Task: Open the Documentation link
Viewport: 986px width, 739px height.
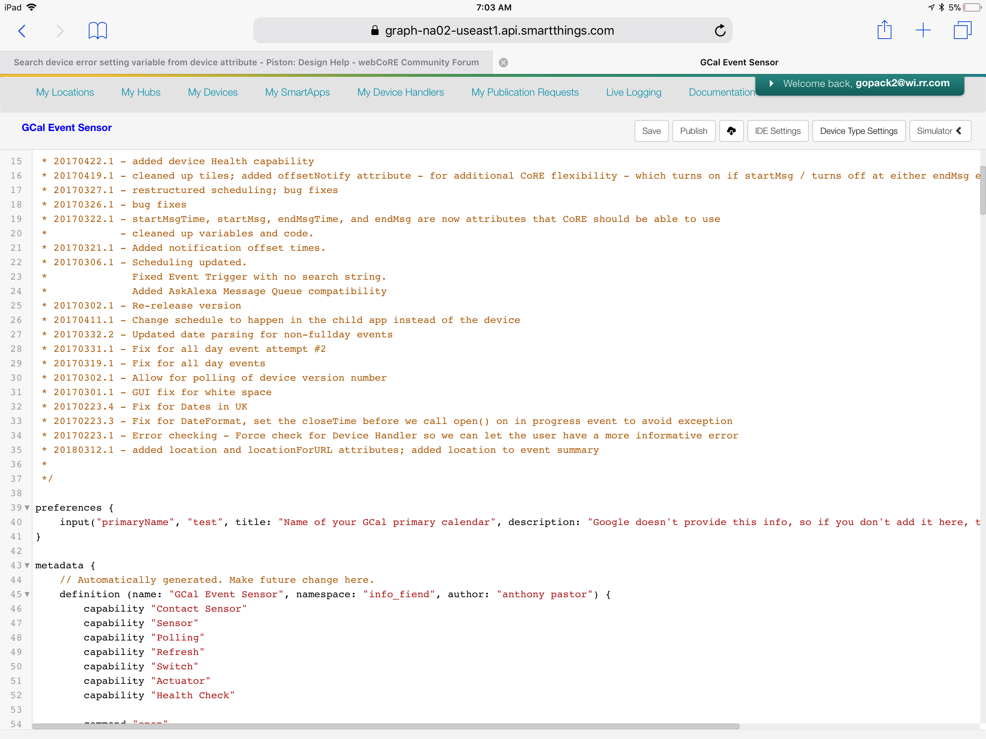Action: click(722, 92)
